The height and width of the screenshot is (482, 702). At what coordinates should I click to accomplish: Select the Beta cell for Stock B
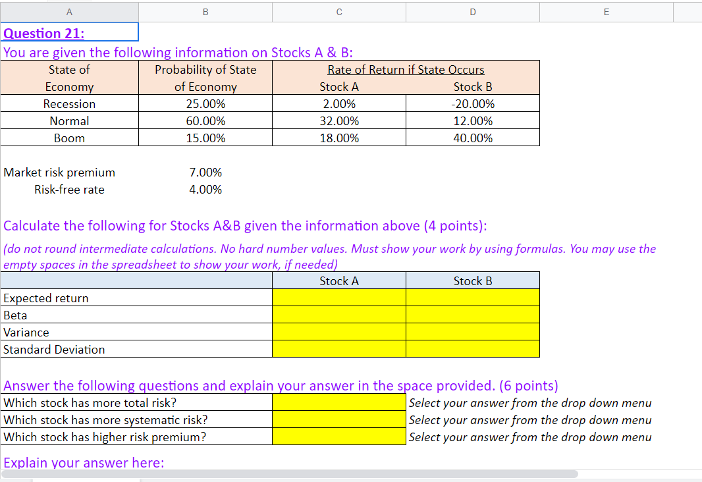pos(473,315)
